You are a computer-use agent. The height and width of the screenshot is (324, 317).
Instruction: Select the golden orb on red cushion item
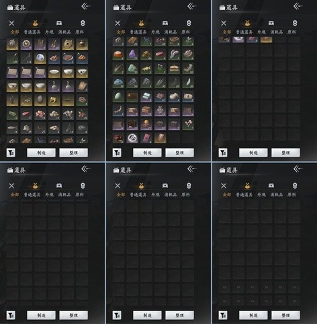pyautogui.click(x=146, y=125)
